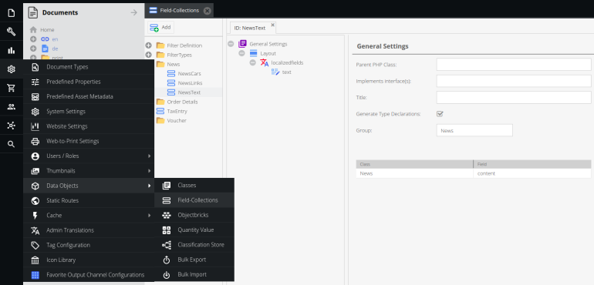Open the customers people sidebar icon
594x285 pixels.
(12, 106)
